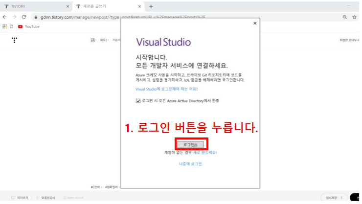Click the 임시저장 temporary save button
The image size is (362, 204).
pyautogui.click(x=334, y=198)
